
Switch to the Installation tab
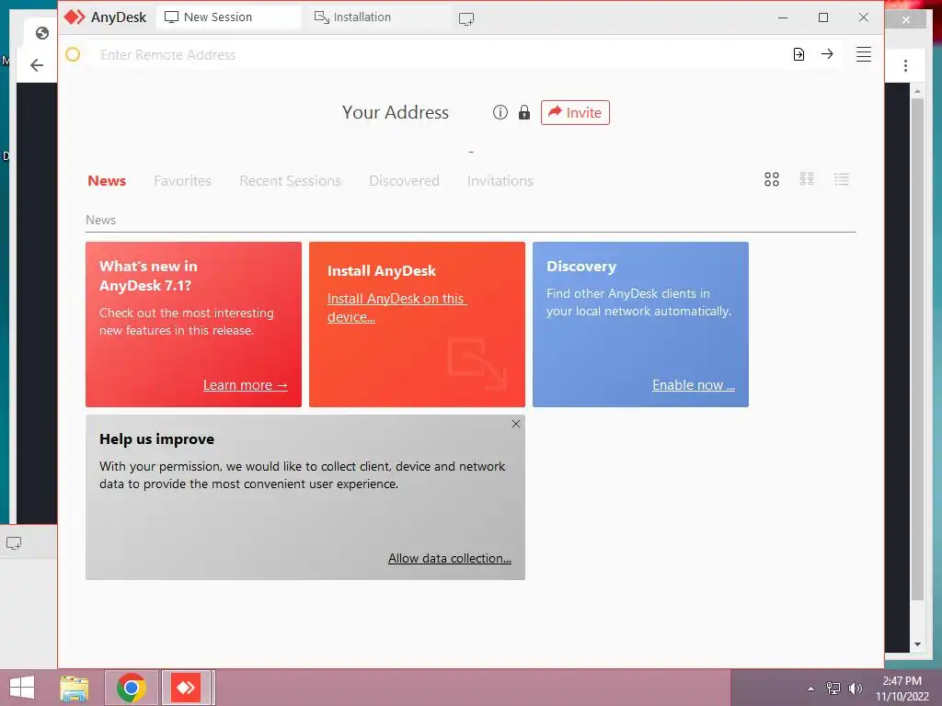[378, 17]
